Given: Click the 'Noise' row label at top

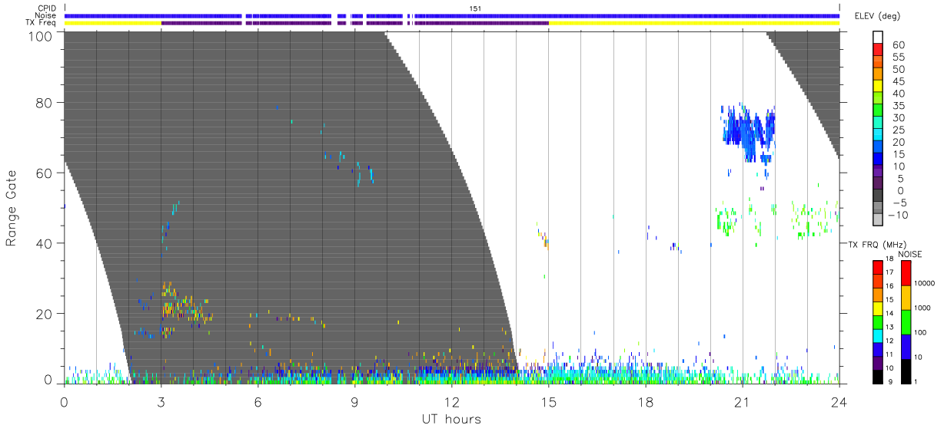Looking at the screenshot, I should point(45,15).
